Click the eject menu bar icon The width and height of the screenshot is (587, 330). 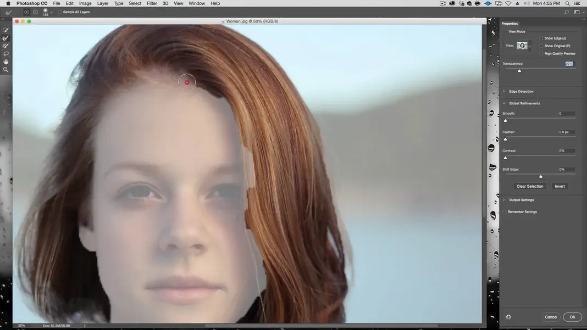pos(517,3)
